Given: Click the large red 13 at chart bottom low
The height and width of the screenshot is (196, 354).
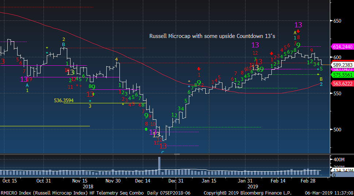Looking at the screenshot, I should point(163,146).
